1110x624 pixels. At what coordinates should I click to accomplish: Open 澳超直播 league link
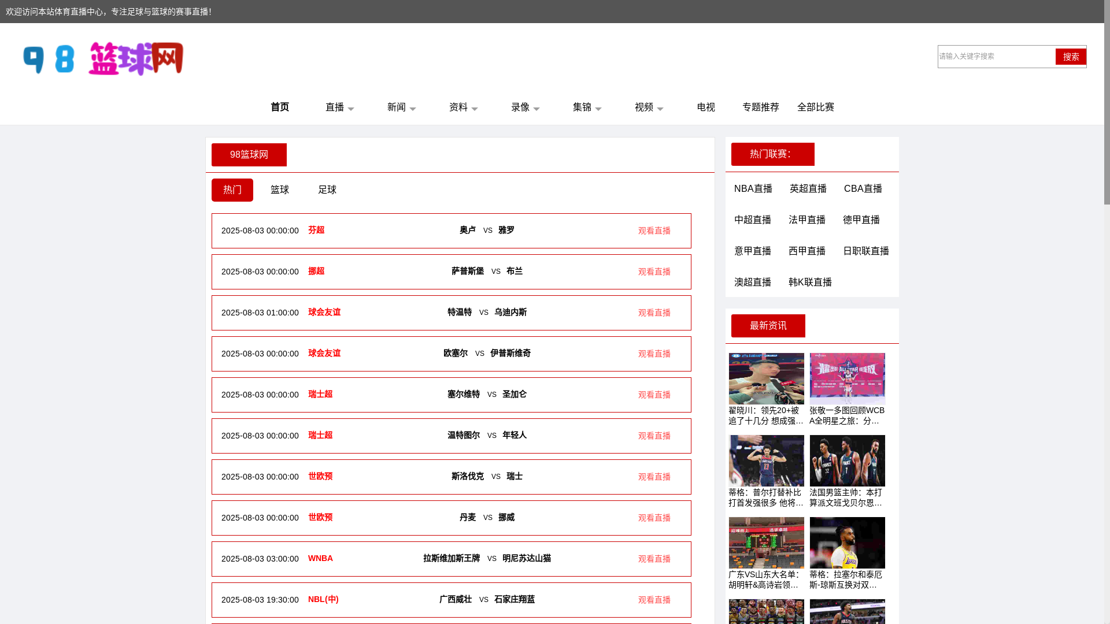[x=753, y=283]
